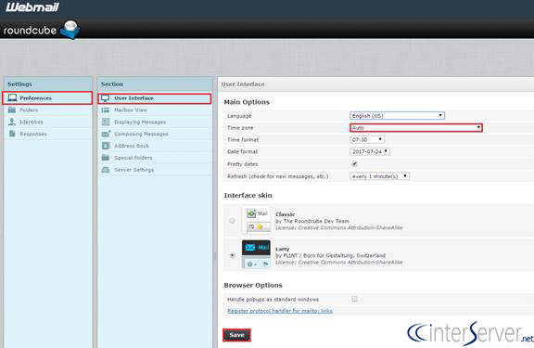The width and height of the screenshot is (534, 348).
Task: Select the Mailbox View section
Action: [x=155, y=110]
